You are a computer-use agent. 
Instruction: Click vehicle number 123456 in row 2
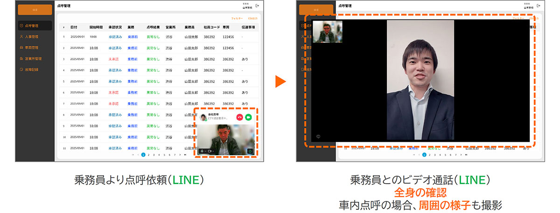pyautogui.click(x=228, y=48)
